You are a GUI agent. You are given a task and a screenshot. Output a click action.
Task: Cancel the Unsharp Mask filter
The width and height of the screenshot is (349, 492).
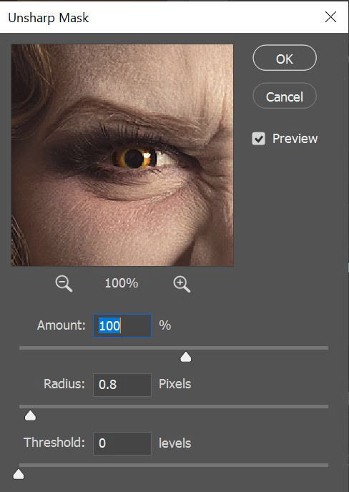pos(285,96)
